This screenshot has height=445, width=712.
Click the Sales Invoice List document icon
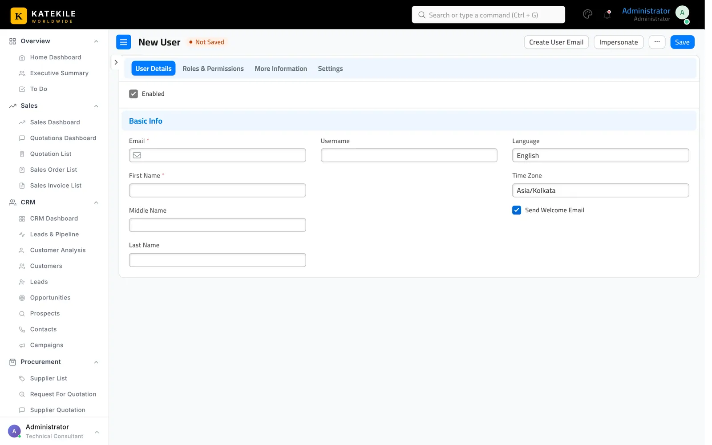pos(22,186)
